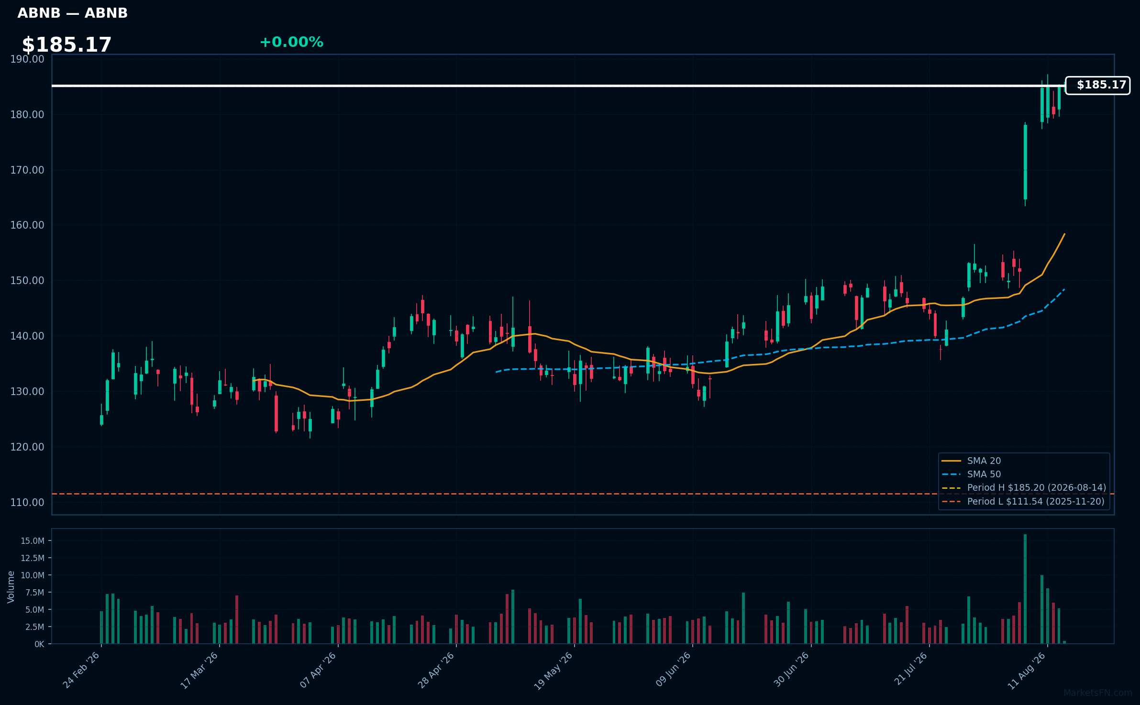The height and width of the screenshot is (705, 1140).
Task: Click the 28 Apr '26 date label
Action: tap(436, 671)
